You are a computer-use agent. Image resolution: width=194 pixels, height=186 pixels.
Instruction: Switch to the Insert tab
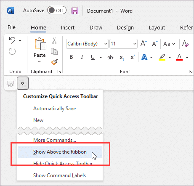68,27
